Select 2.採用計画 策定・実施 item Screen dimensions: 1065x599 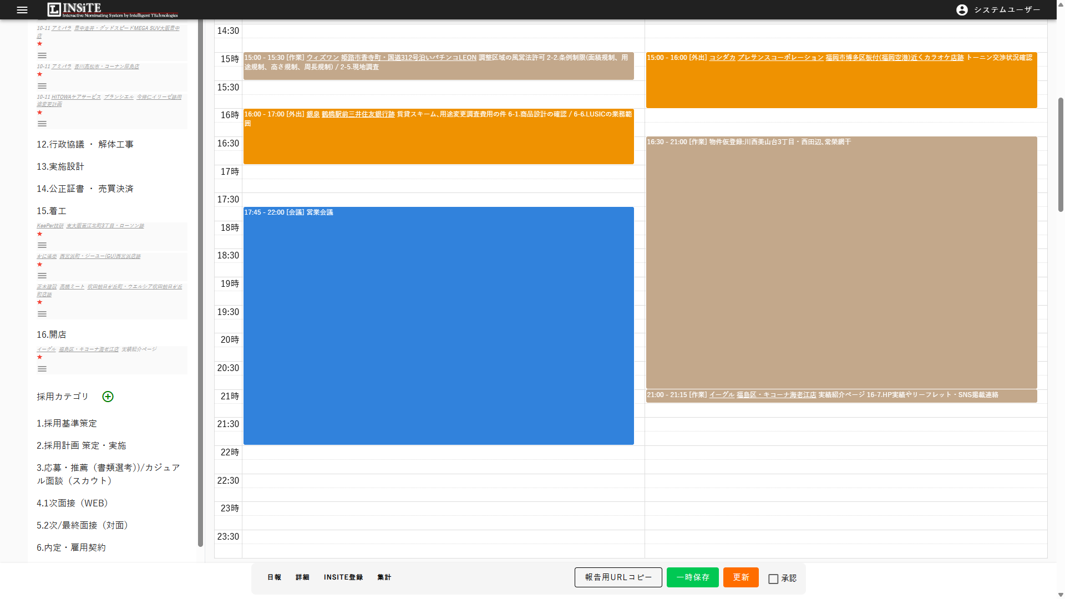82,445
